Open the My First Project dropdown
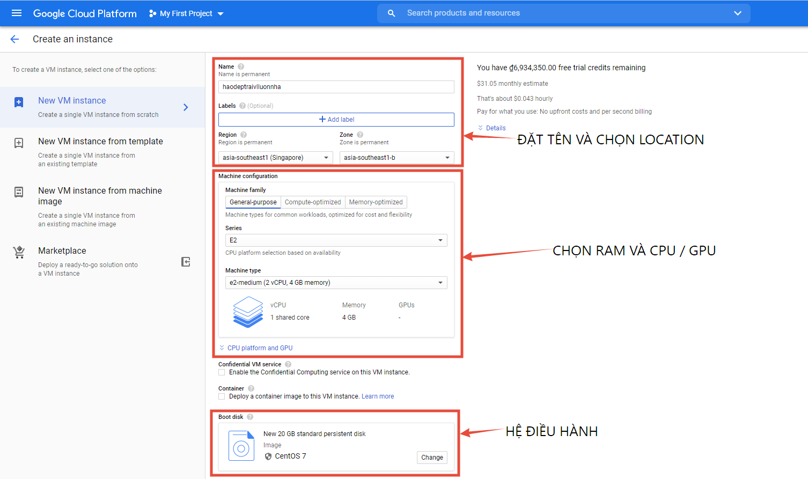 pyautogui.click(x=186, y=13)
